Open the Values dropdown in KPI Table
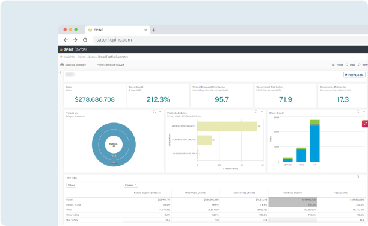368x226 pixels. point(71,185)
